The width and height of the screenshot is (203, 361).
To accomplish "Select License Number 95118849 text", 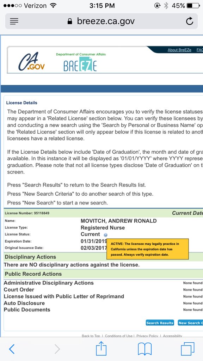I will click(x=27, y=213).
